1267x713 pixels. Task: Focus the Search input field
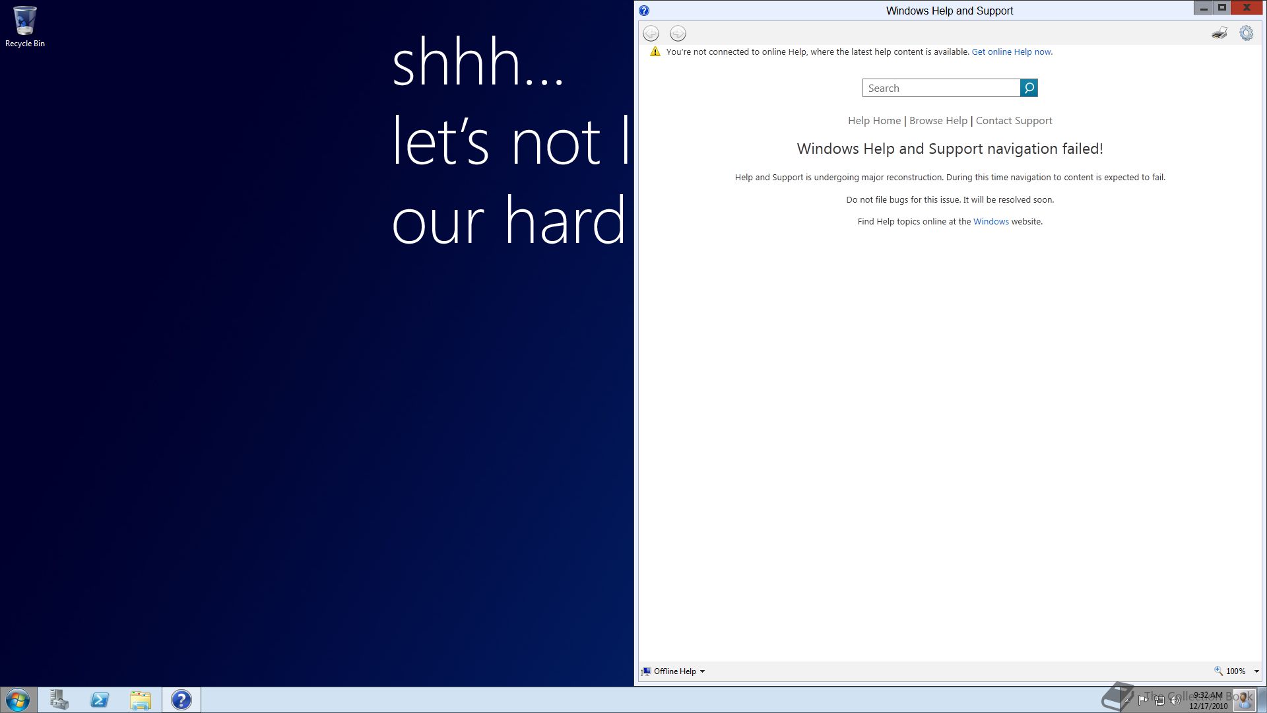pyautogui.click(x=941, y=88)
